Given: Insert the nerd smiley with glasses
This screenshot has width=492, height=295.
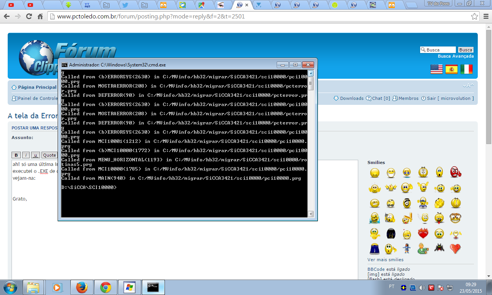Looking at the screenshot, I should (x=455, y=218).
